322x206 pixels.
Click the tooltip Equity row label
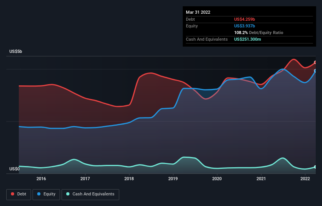pos(192,26)
